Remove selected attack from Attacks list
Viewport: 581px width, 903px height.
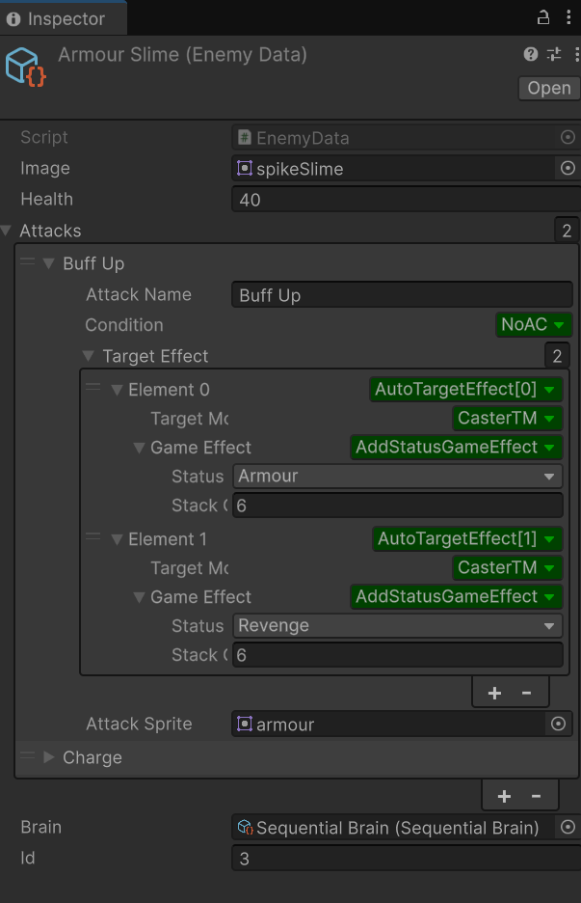[536, 796]
